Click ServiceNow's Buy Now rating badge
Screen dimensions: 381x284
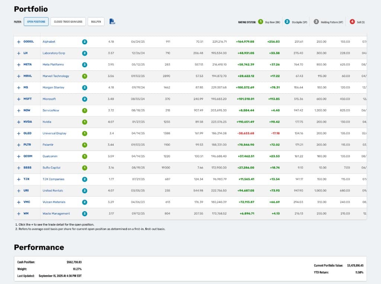84,111
